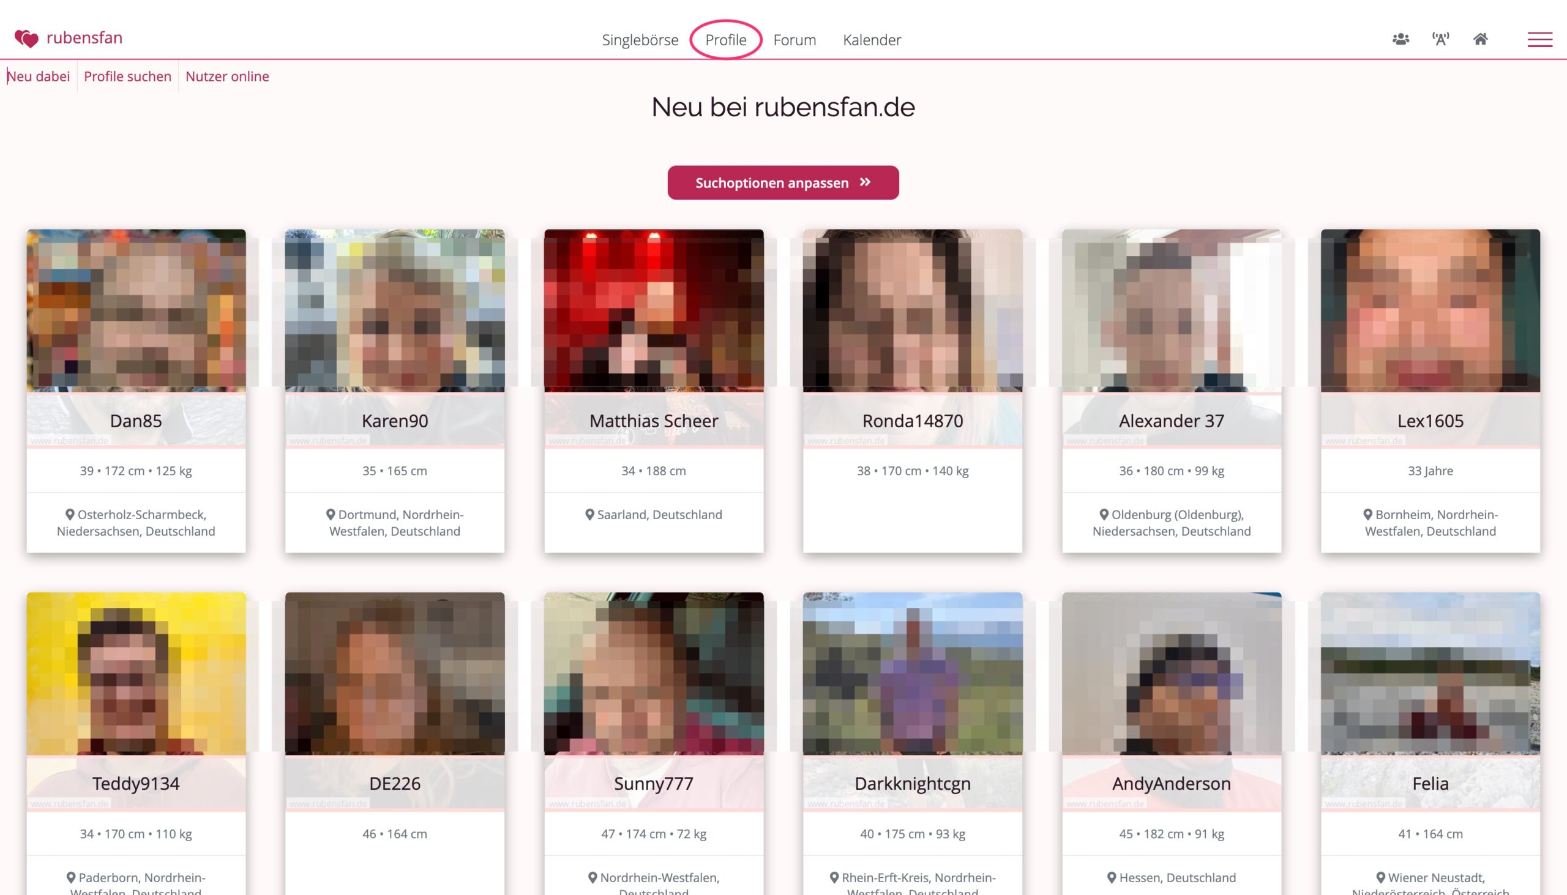Open the Kalender page
Viewport: 1567px width, 895px height.
coord(872,40)
